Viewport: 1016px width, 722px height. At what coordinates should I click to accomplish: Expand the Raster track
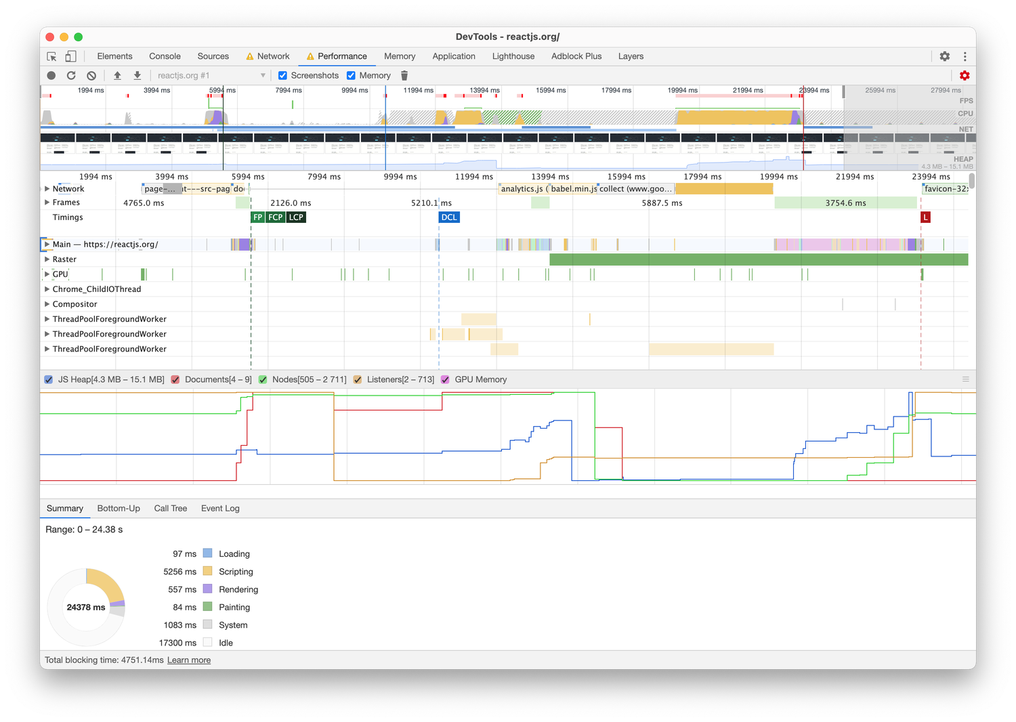point(47,259)
